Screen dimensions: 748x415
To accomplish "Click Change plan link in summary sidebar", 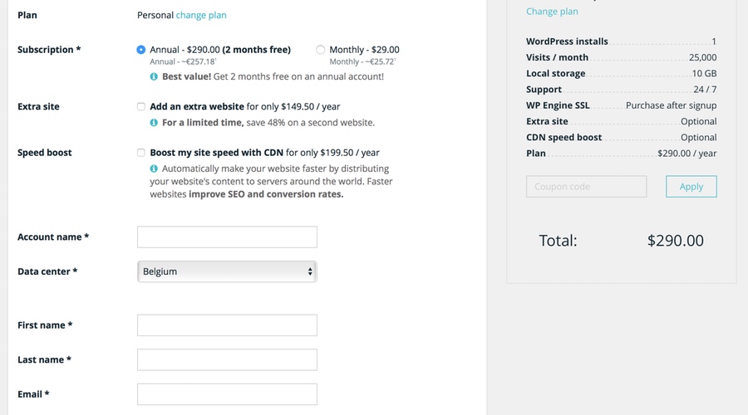I will click(552, 12).
